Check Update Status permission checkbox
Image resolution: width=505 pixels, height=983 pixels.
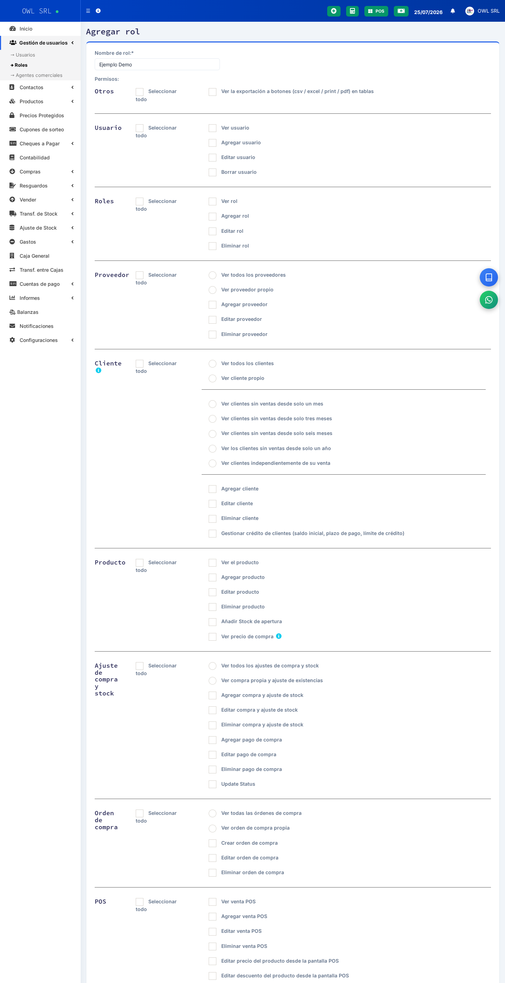pos(212,785)
